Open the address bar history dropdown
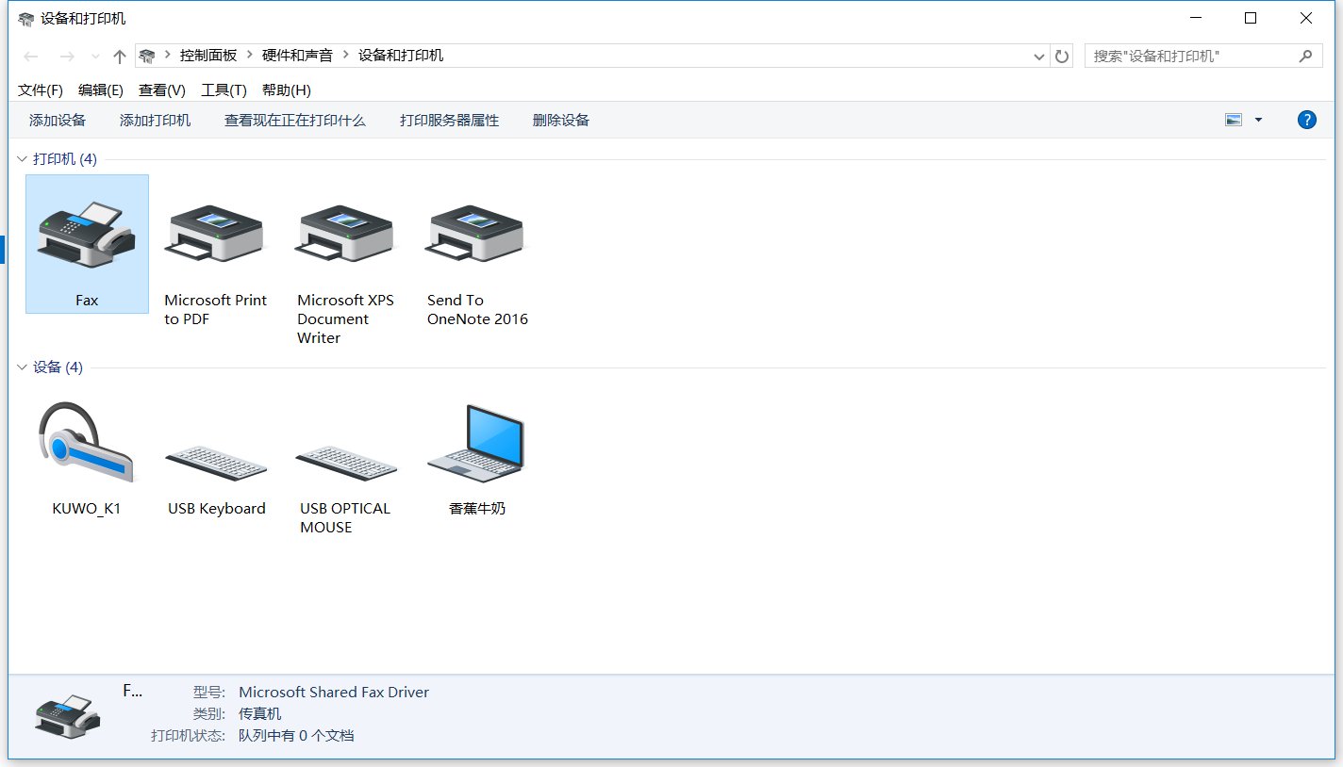This screenshot has height=767, width=1343. [1038, 56]
